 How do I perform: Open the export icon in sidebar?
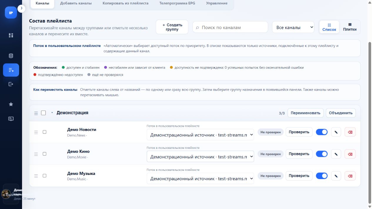tap(11, 84)
